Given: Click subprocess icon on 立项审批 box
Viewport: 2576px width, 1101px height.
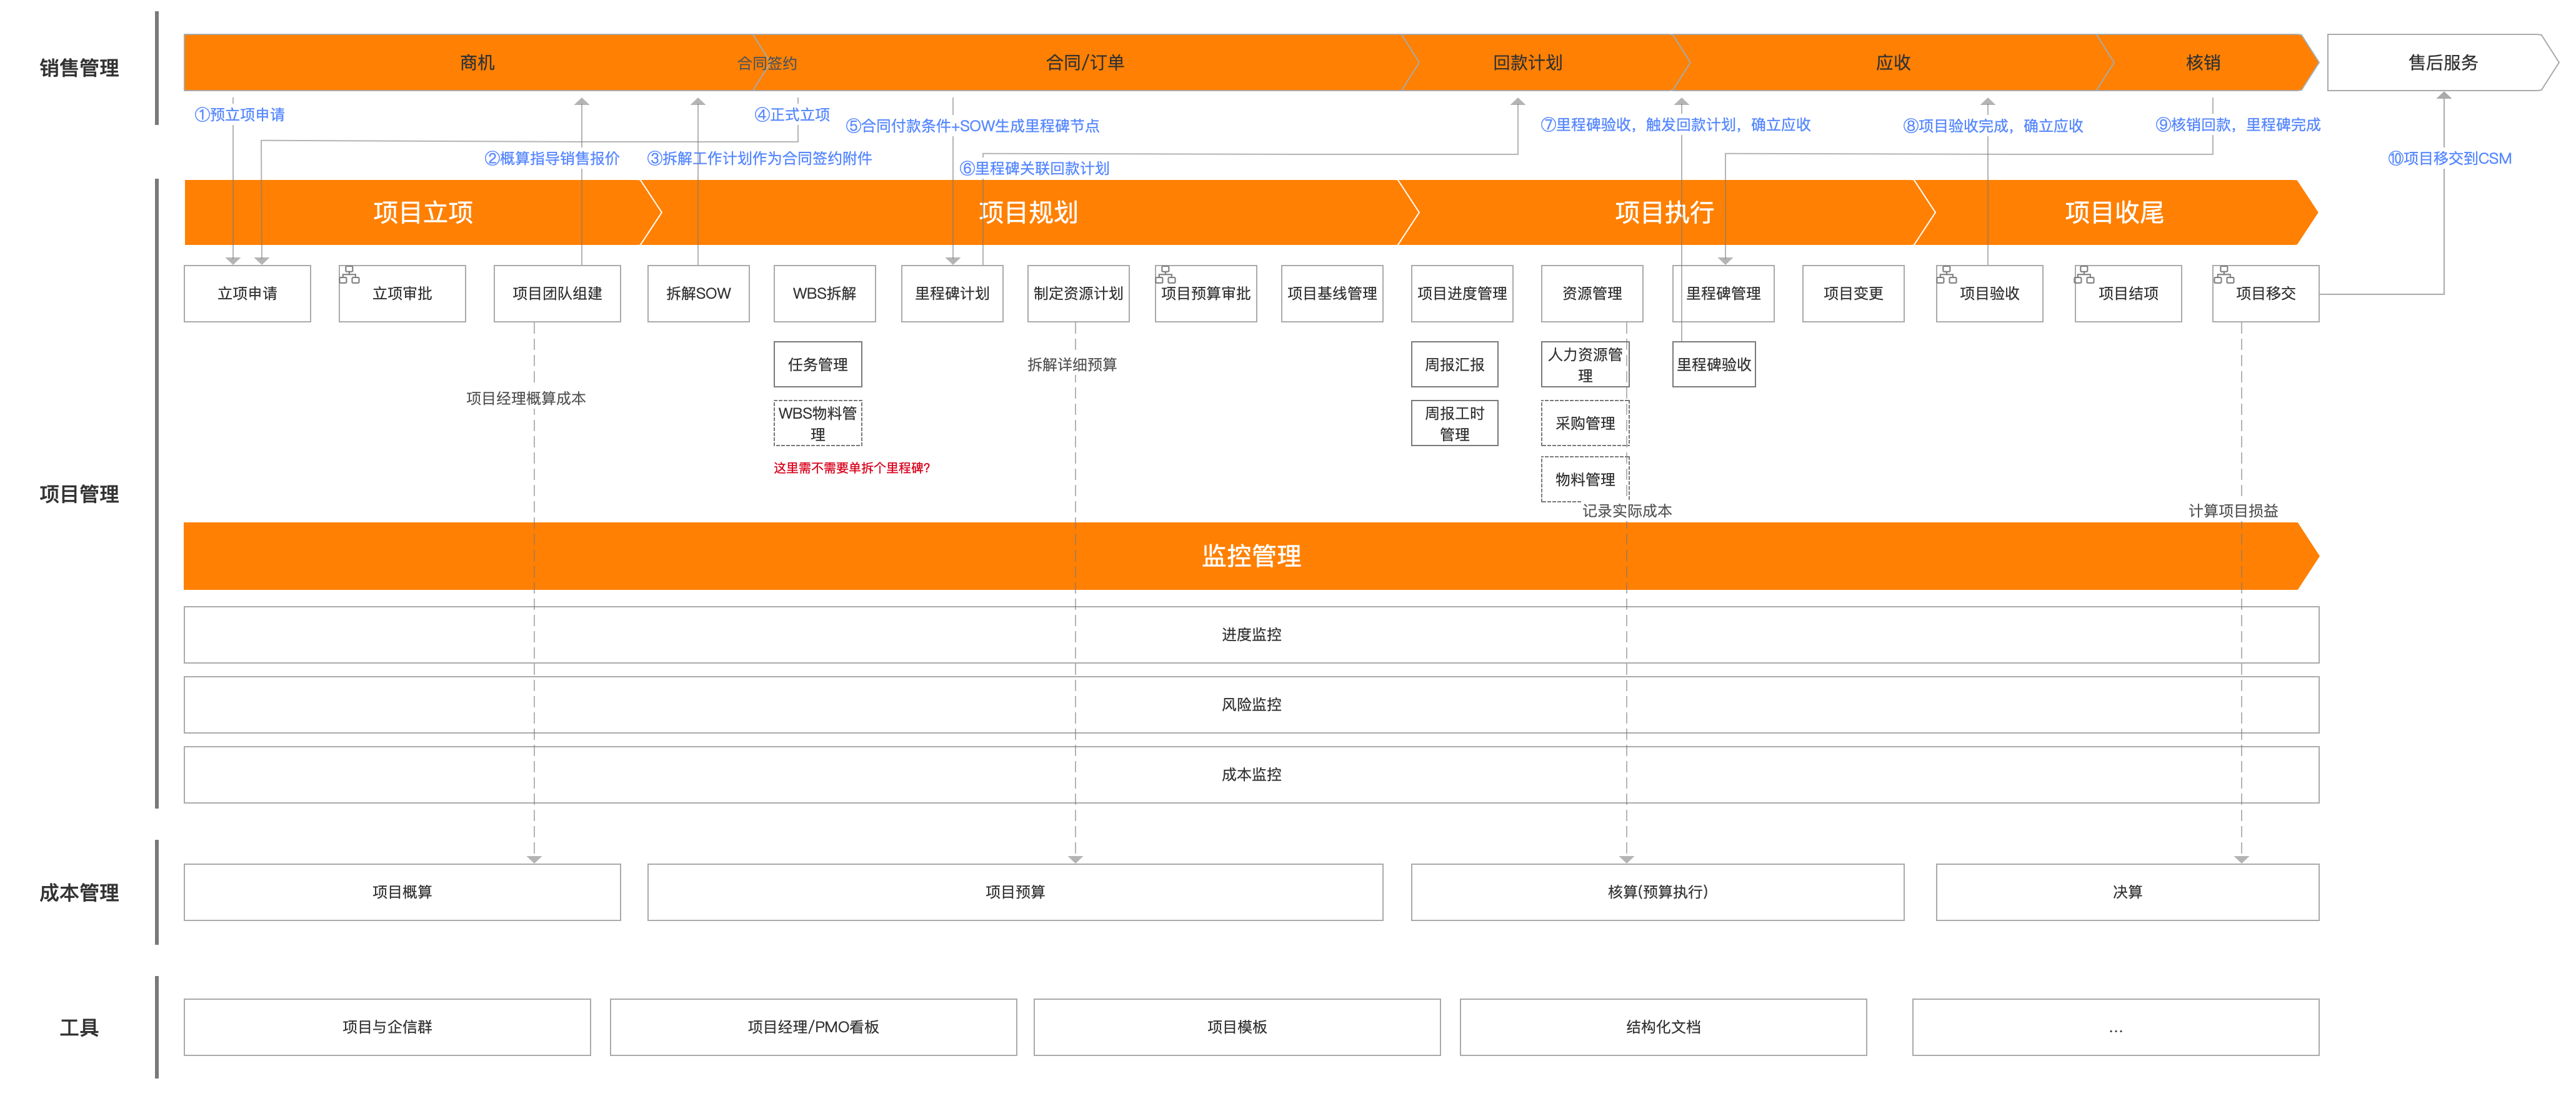Looking at the screenshot, I should 349,274.
